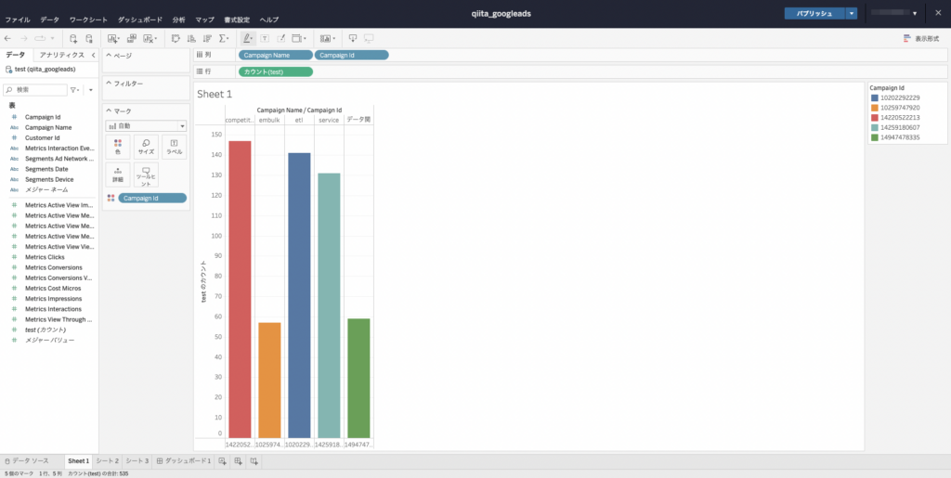Click the red 14220522213 legend swatch
Viewport: 951px width, 478px height.
(875, 118)
